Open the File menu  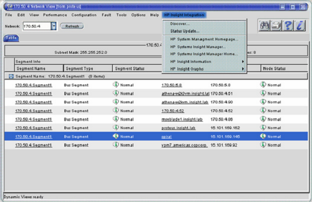point(9,15)
